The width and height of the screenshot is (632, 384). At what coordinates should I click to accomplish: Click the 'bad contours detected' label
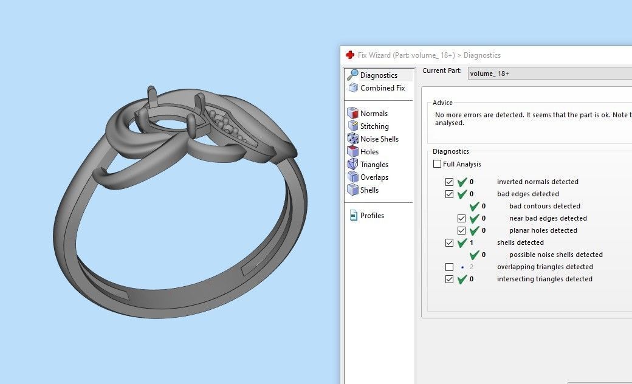544,206
